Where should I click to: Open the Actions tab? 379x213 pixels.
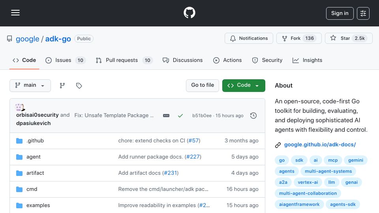pos(227,60)
